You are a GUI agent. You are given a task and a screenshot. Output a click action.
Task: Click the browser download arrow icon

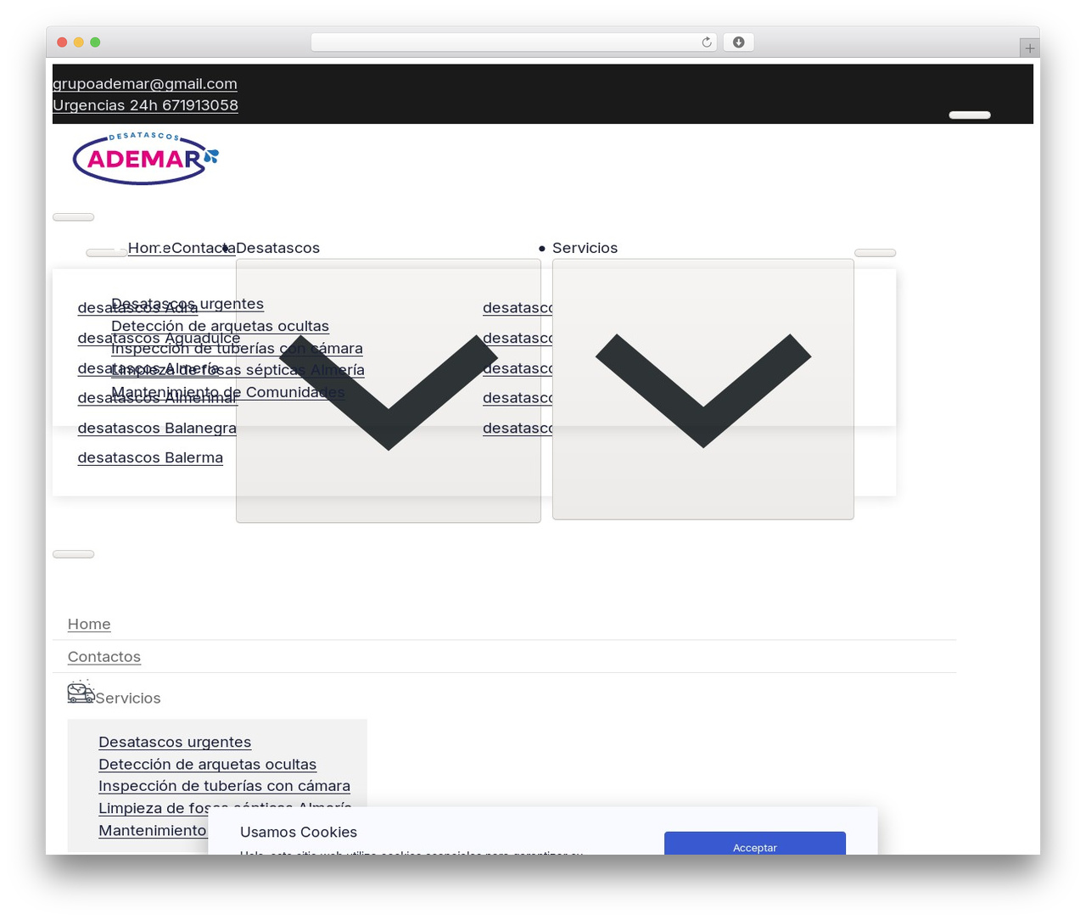coord(738,42)
